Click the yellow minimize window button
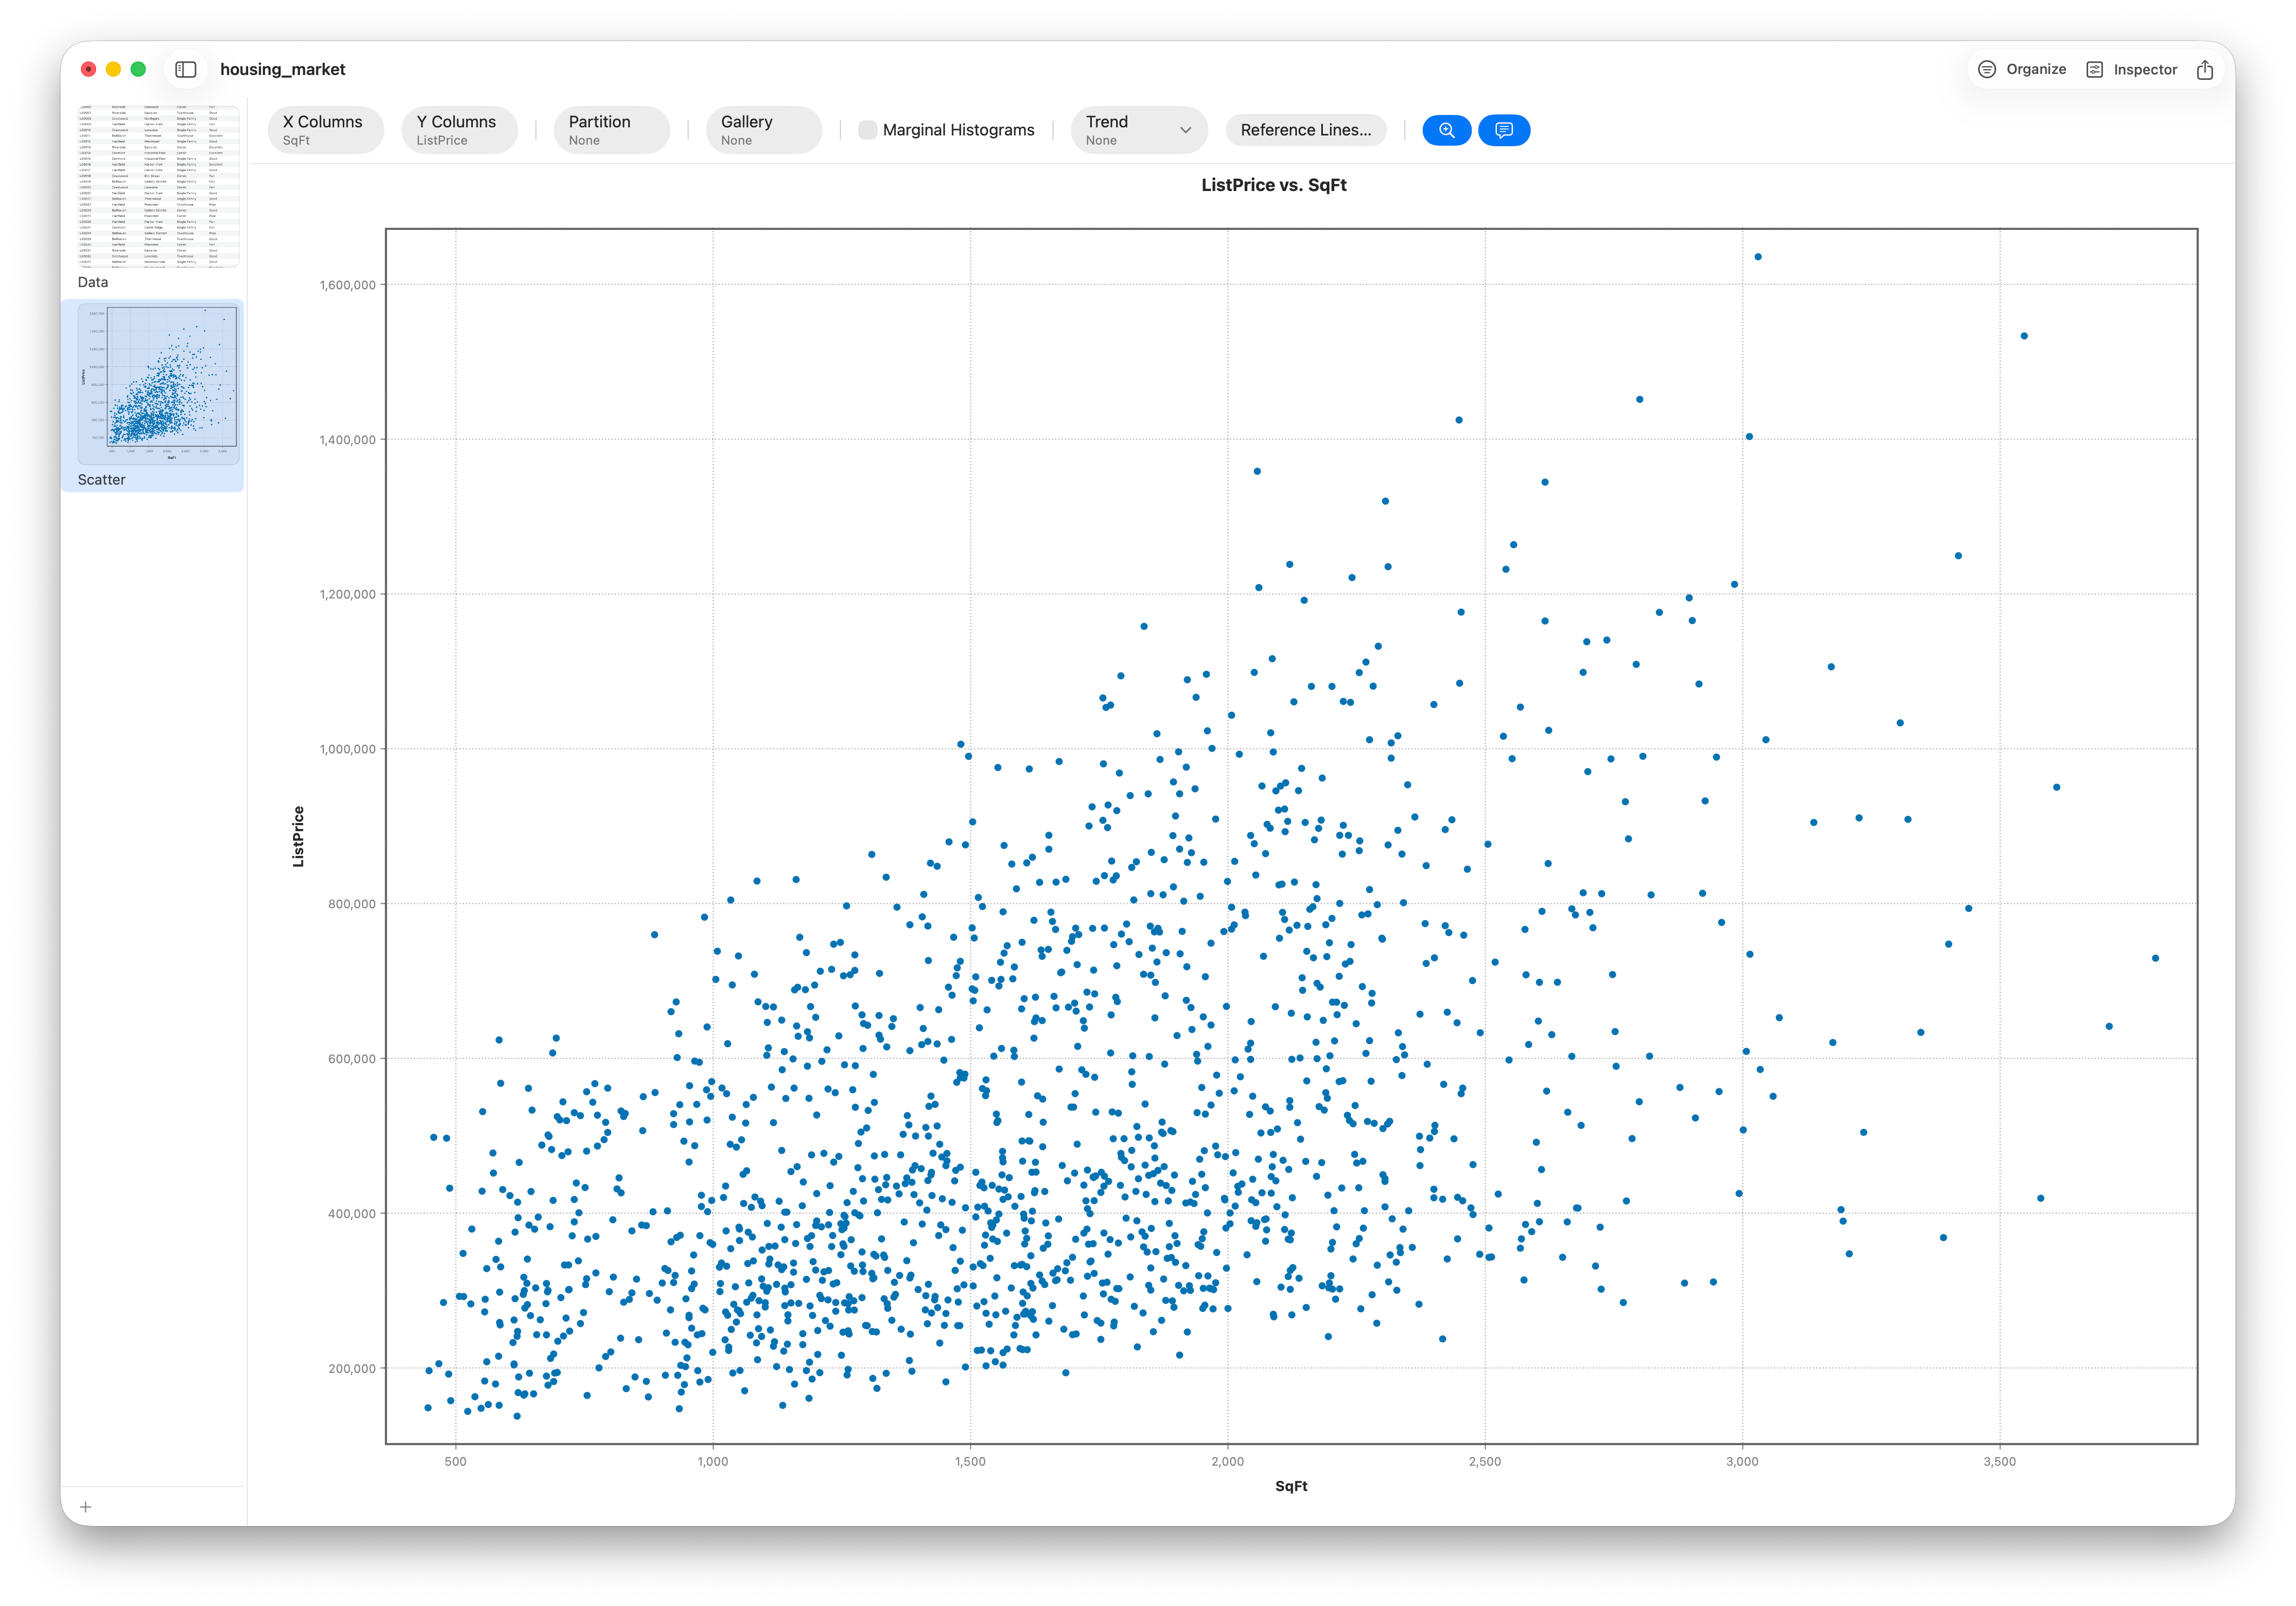 [113, 69]
